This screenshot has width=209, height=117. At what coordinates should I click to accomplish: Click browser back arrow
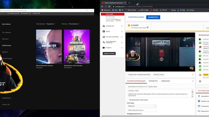coord(102,6)
